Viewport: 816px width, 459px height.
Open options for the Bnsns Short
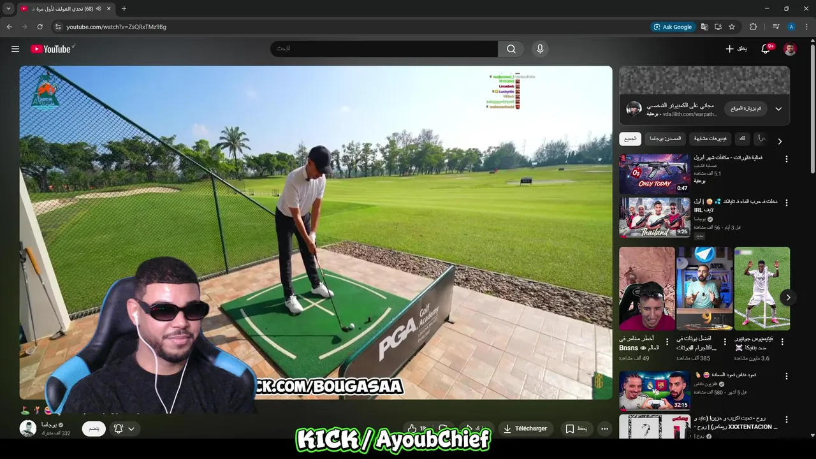click(667, 342)
